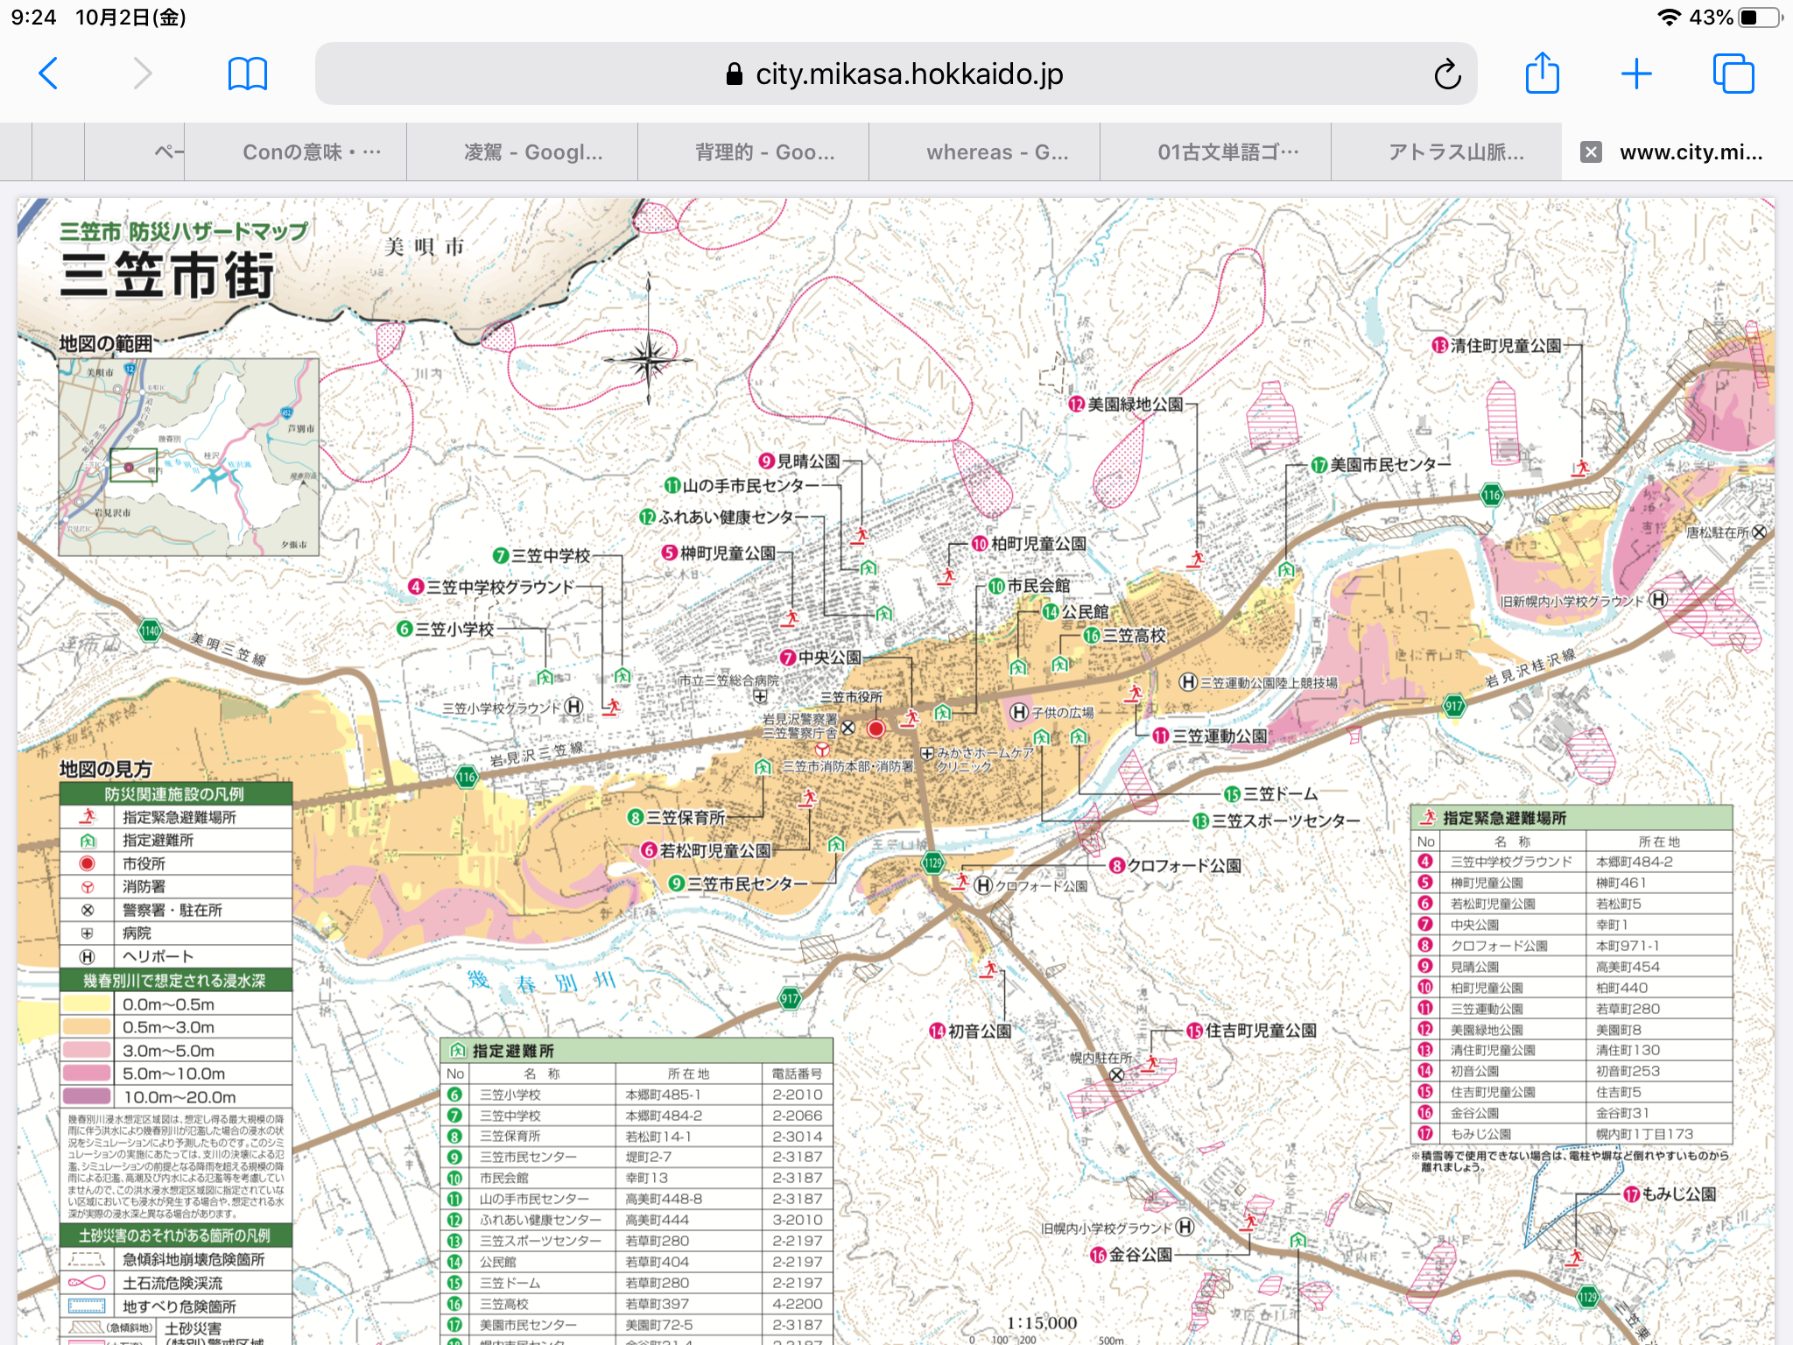Open the share sheet icon
Image resolution: width=1793 pixels, height=1345 pixels.
[x=1542, y=74]
